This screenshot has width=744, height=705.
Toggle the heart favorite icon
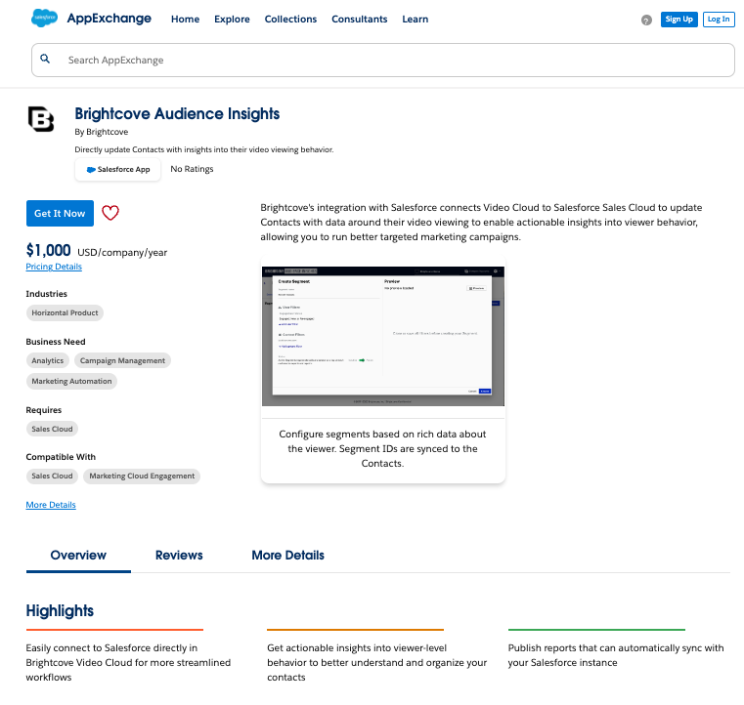[110, 213]
